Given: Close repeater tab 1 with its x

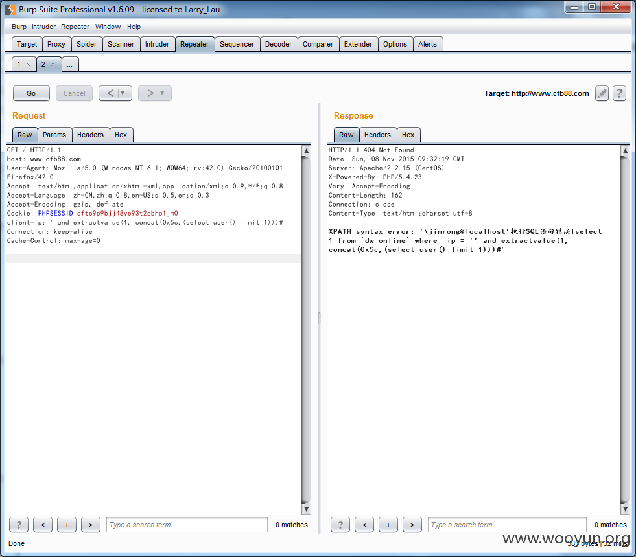Looking at the screenshot, I should pos(28,64).
